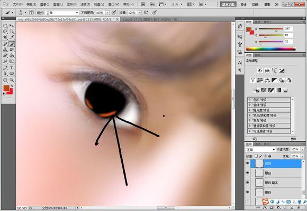The height and width of the screenshot is (211, 307).
Task: Select the Pen tool
Action: [x=5, y=68]
